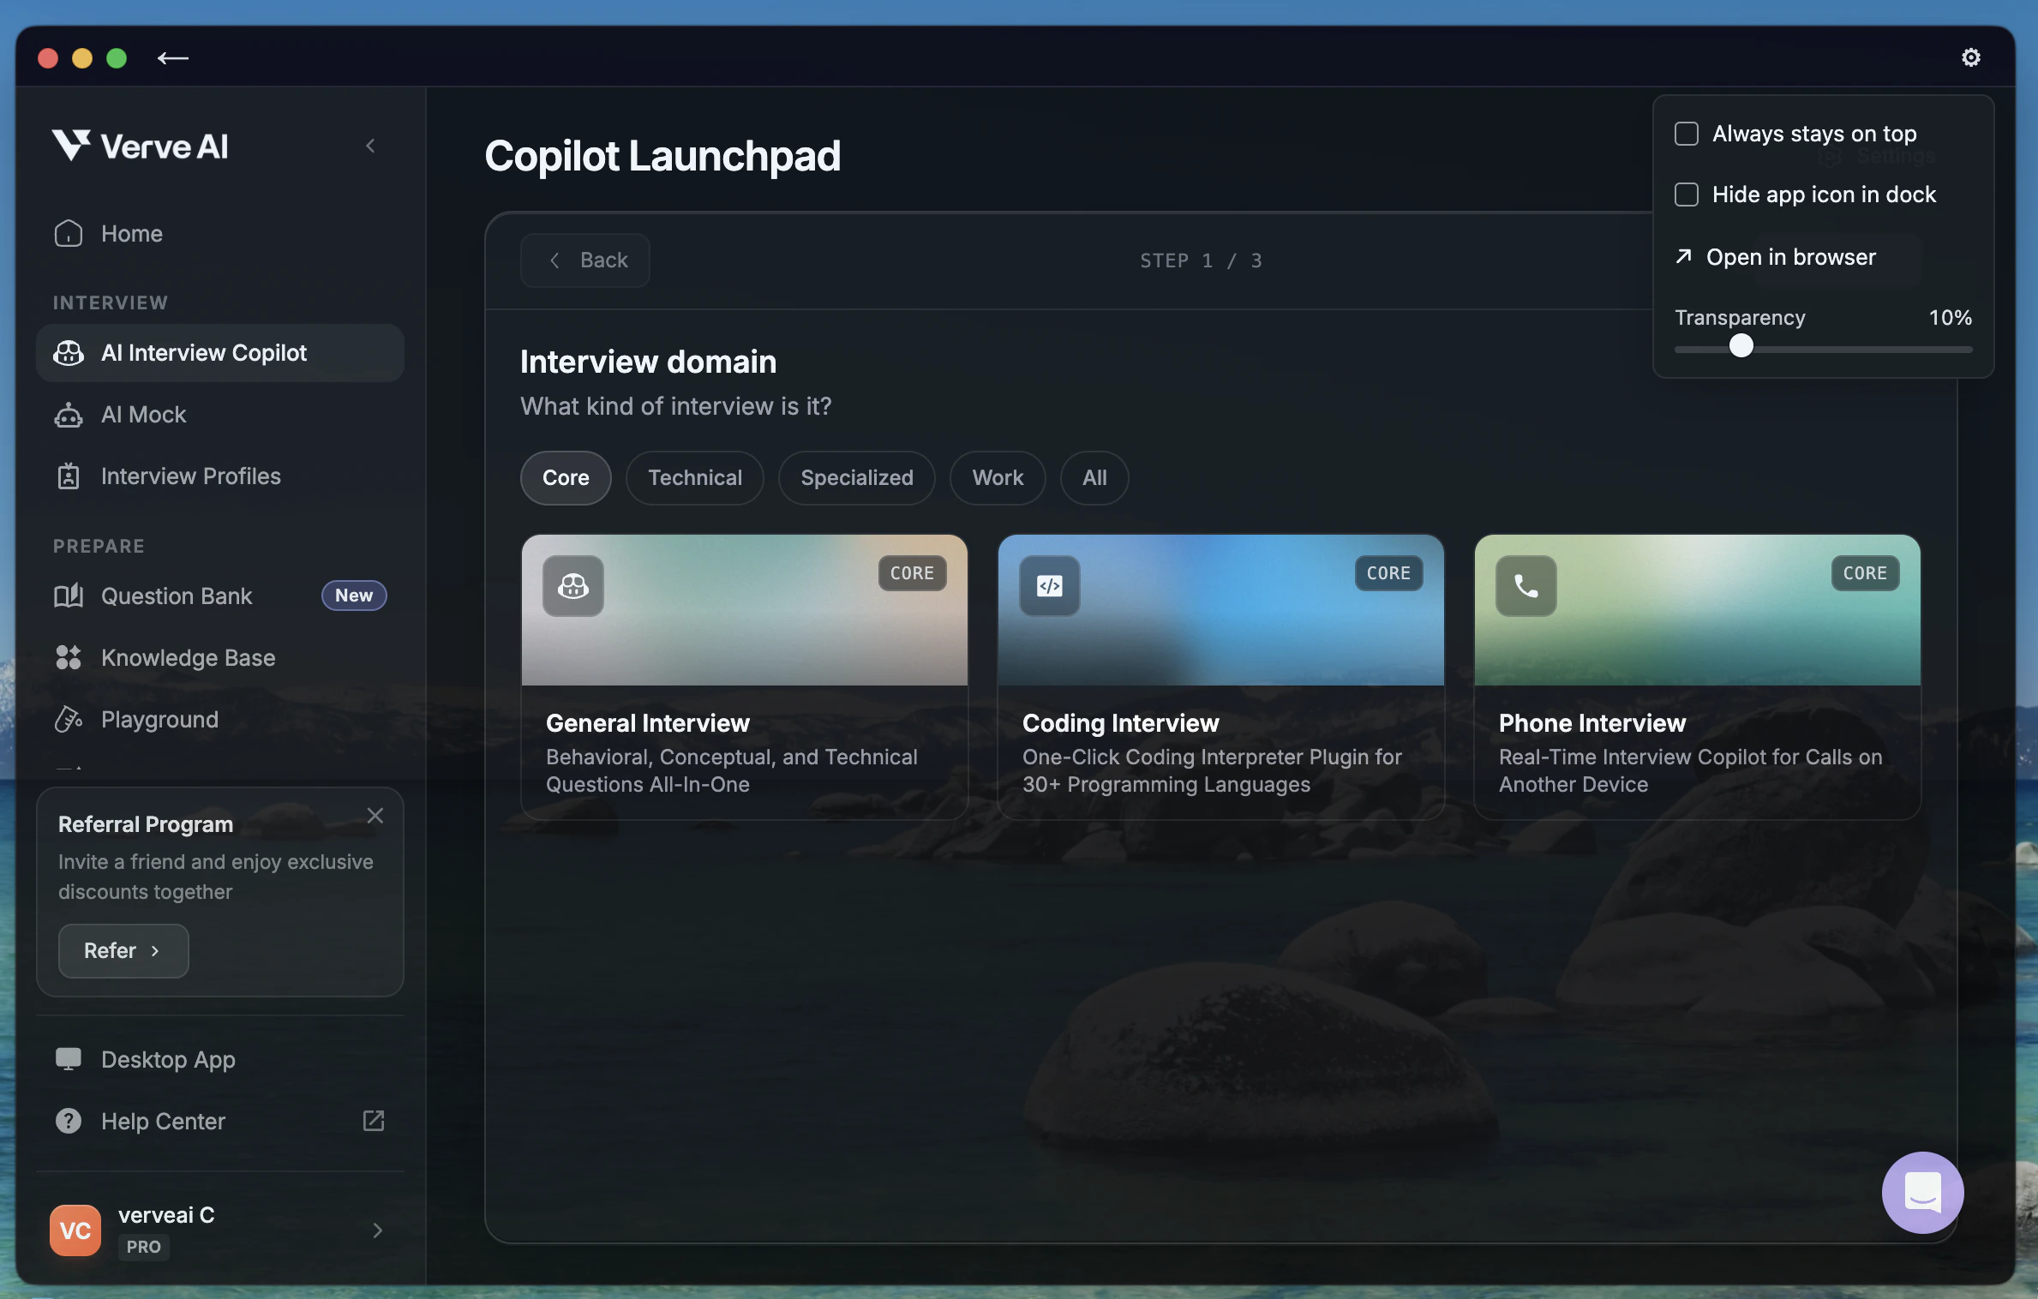The width and height of the screenshot is (2038, 1299).
Task: Click the Question Bank book icon
Action: click(x=69, y=596)
